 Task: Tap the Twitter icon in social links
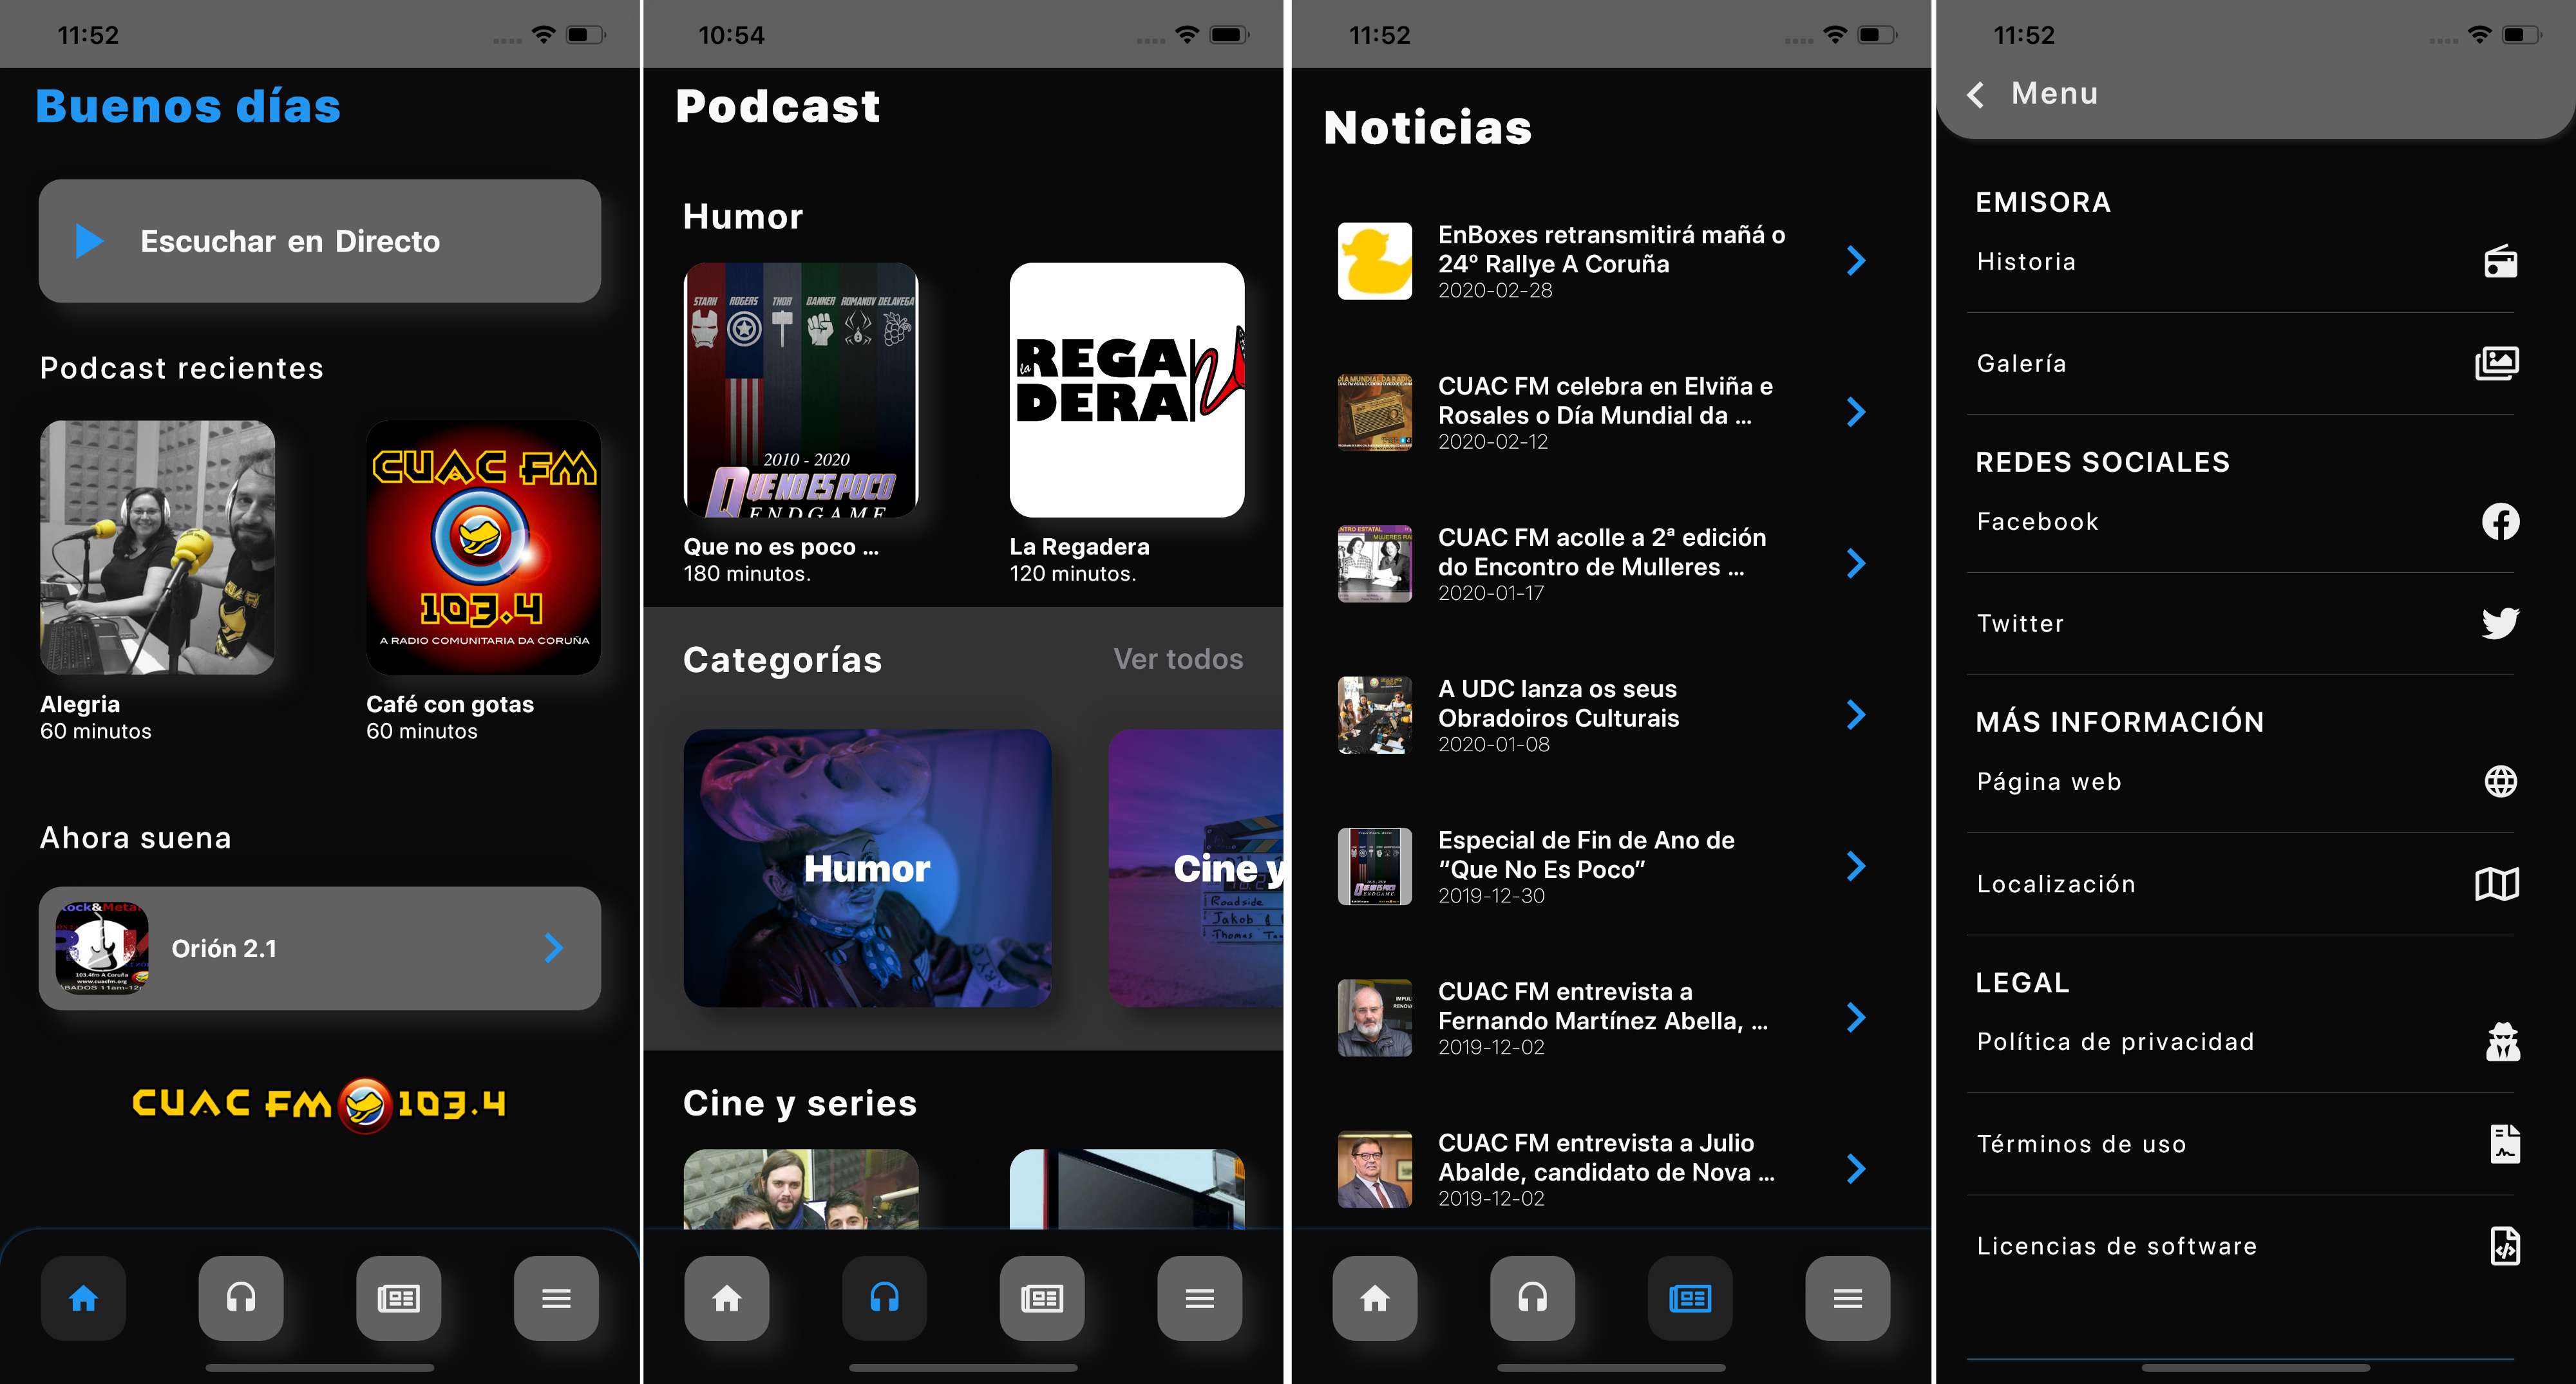[2501, 621]
